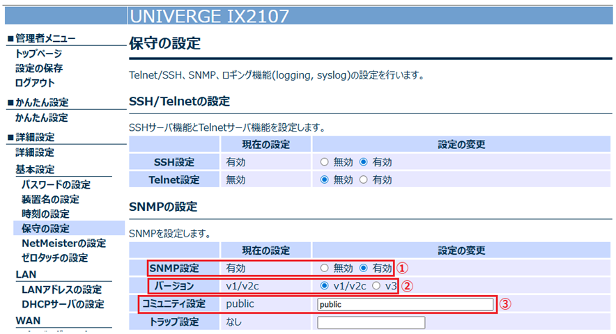Choose SNMP version v3 radio
The image size is (616, 334).
(376, 286)
